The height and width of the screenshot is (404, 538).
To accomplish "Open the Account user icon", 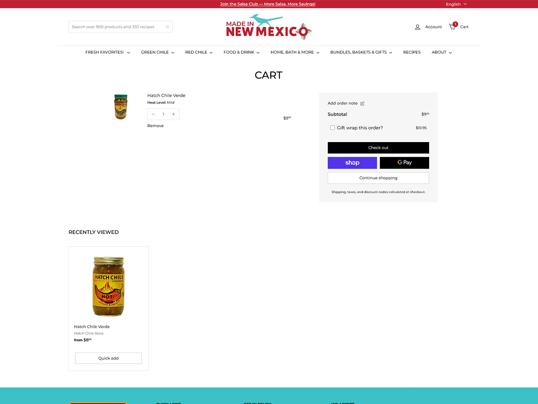I will coord(417,27).
